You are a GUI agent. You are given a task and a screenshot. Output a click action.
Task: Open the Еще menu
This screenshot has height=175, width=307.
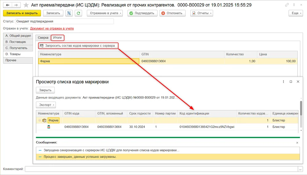click(296, 13)
